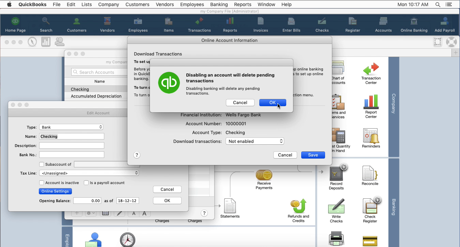Click OK in the Edit Account window
This screenshot has height=247, width=460.
167,200
